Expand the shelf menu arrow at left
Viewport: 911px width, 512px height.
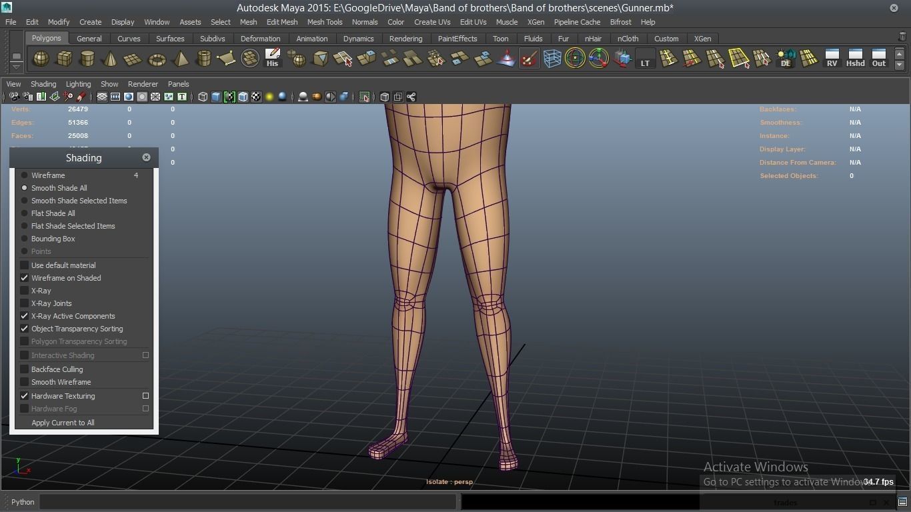16,66
